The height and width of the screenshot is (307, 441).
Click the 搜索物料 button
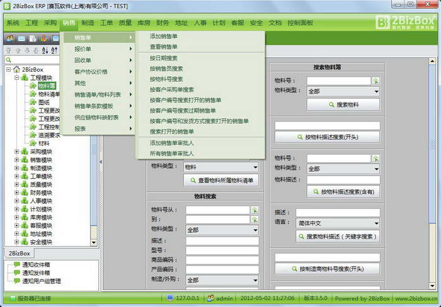pos(343,105)
